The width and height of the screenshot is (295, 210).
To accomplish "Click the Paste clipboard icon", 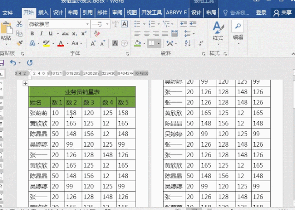I will 6,28.
